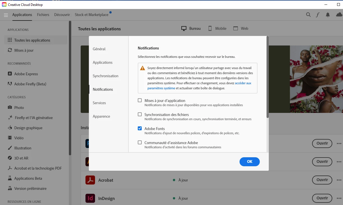Image resolution: width=343 pixels, height=205 pixels.
Task: Click the Firefly et l'IA générative icon
Action: click(10, 118)
